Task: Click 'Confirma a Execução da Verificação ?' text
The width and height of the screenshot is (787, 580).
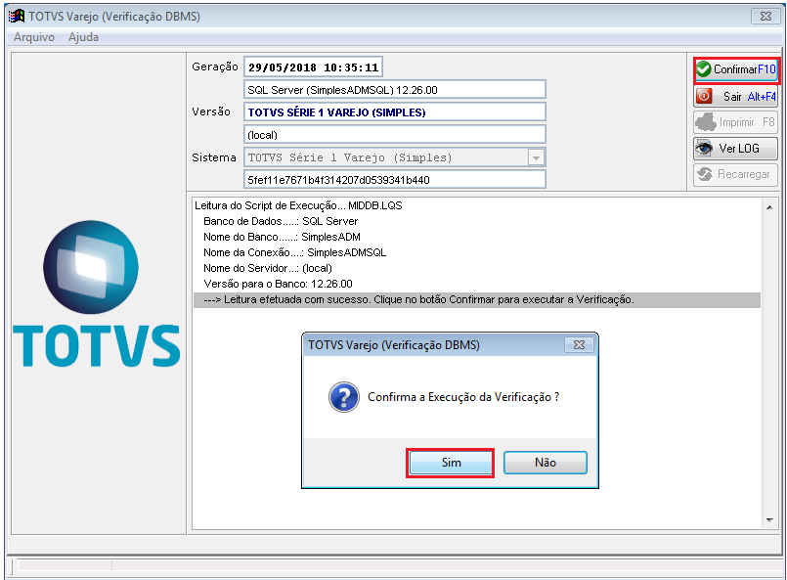Action: click(x=463, y=397)
